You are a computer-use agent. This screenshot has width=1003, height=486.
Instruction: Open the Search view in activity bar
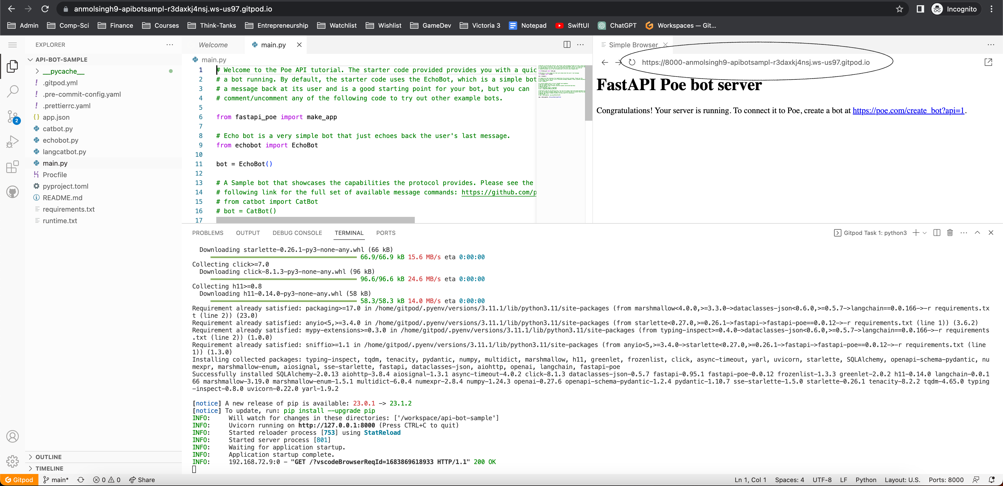pos(13,91)
